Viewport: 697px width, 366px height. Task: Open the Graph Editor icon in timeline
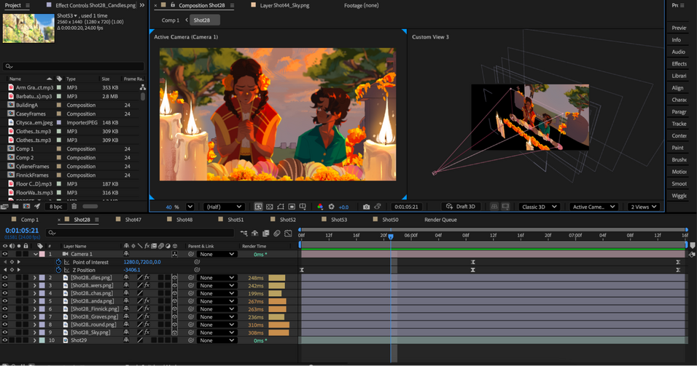pos(288,233)
